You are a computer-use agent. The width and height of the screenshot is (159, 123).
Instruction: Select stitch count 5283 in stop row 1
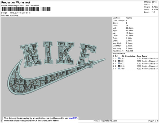(122, 59)
